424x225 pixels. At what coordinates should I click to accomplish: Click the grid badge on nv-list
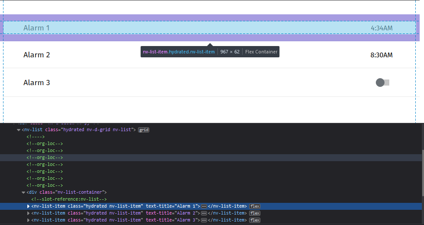coord(144,130)
